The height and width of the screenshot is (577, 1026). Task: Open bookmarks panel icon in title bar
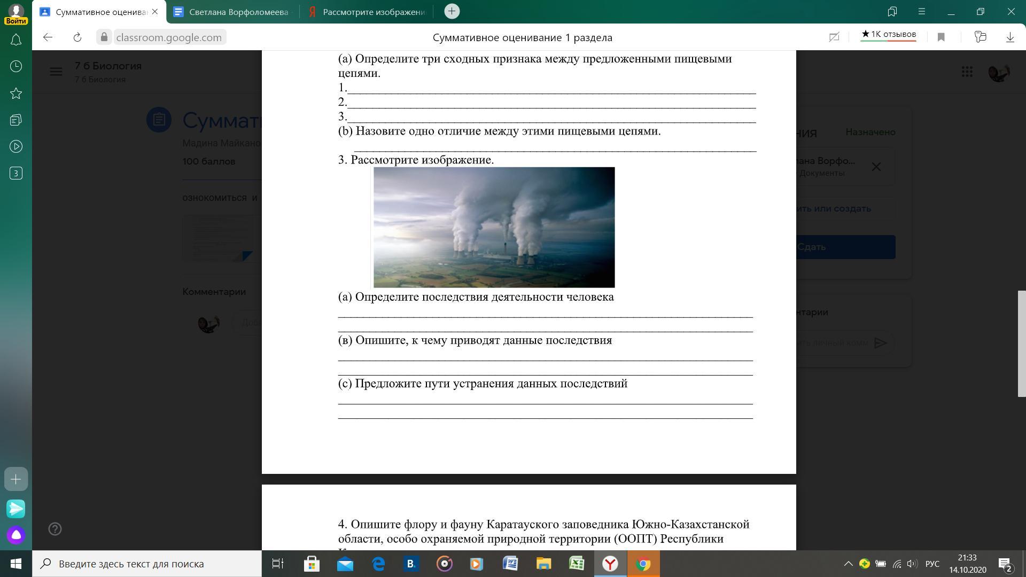click(x=892, y=11)
